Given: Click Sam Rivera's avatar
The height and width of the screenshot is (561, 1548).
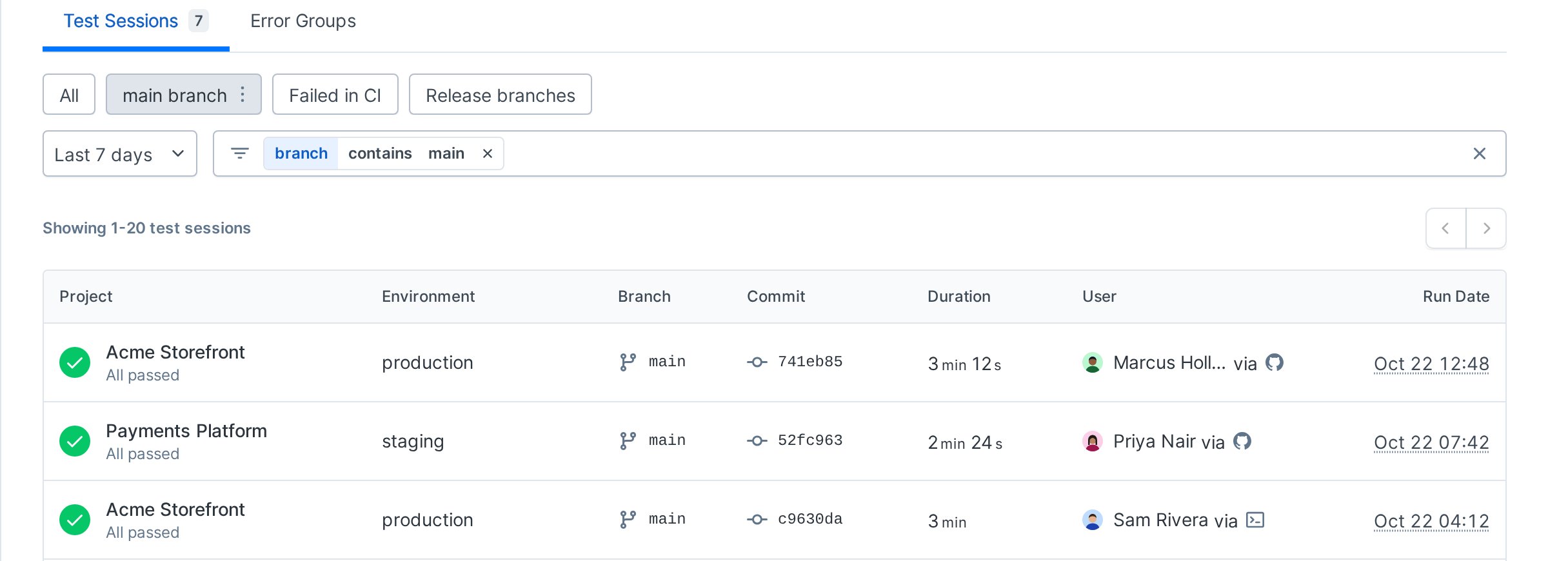Looking at the screenshot, I should 1093,520.
